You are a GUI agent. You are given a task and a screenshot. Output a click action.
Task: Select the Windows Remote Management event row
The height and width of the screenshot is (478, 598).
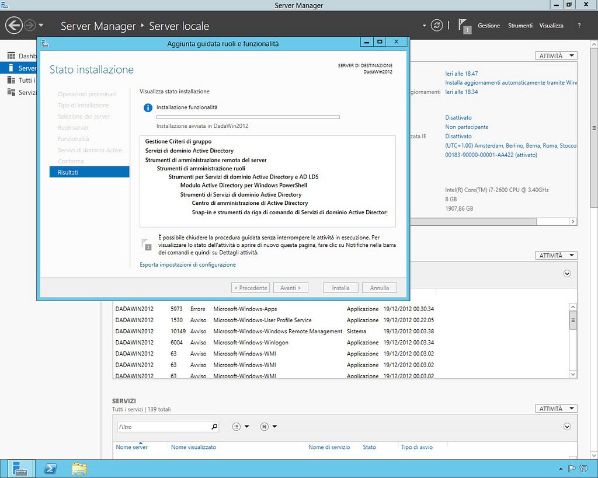274,332
